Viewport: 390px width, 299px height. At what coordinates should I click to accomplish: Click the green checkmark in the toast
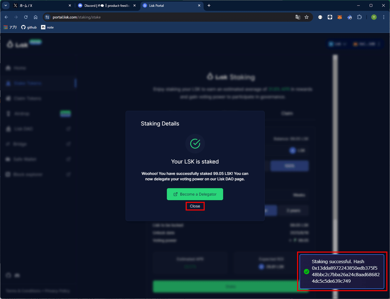click(306, 272)
